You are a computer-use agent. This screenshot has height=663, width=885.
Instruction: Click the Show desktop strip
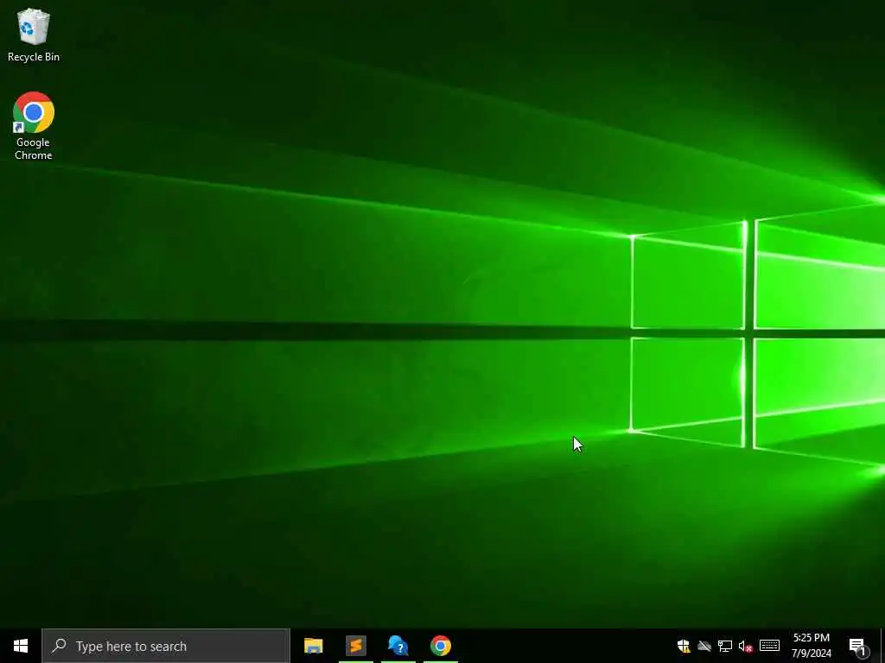pos(882,646)
